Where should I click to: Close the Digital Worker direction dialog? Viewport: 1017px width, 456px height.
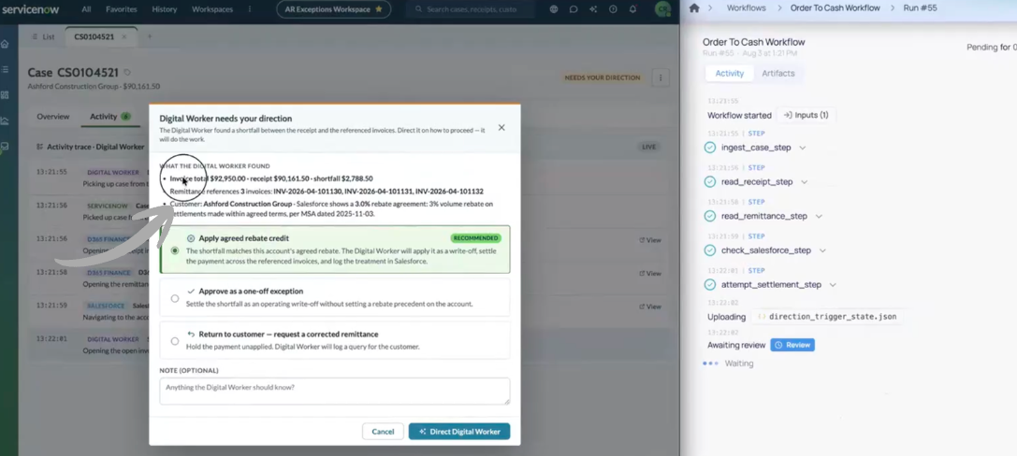click(x=501, y=128)
